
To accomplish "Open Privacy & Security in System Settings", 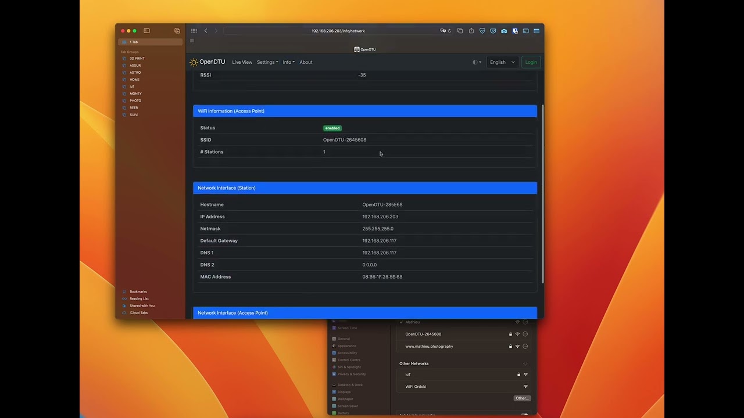I will [x=349, y=374].
